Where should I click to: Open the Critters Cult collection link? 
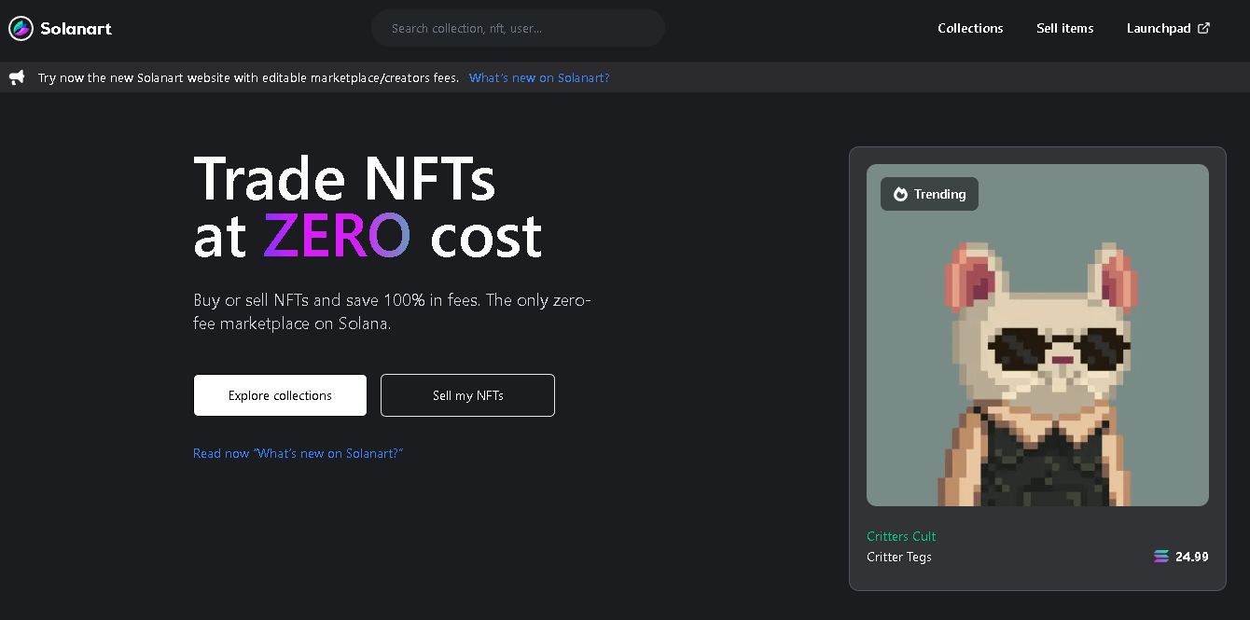click(x=901, y=536)
